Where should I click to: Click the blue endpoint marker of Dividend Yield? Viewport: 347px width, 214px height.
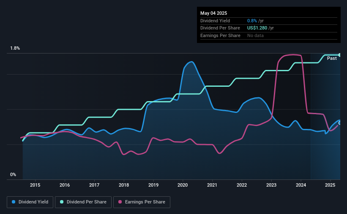[x=340, y=123]
